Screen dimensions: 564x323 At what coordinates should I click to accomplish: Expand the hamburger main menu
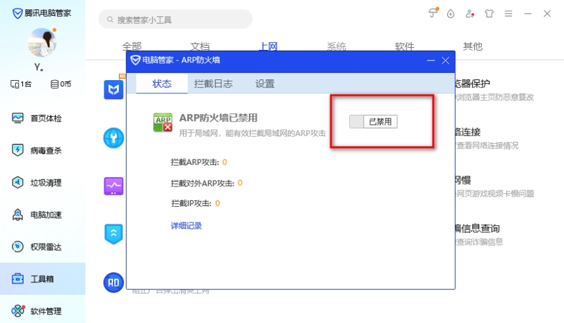point(508,13)
